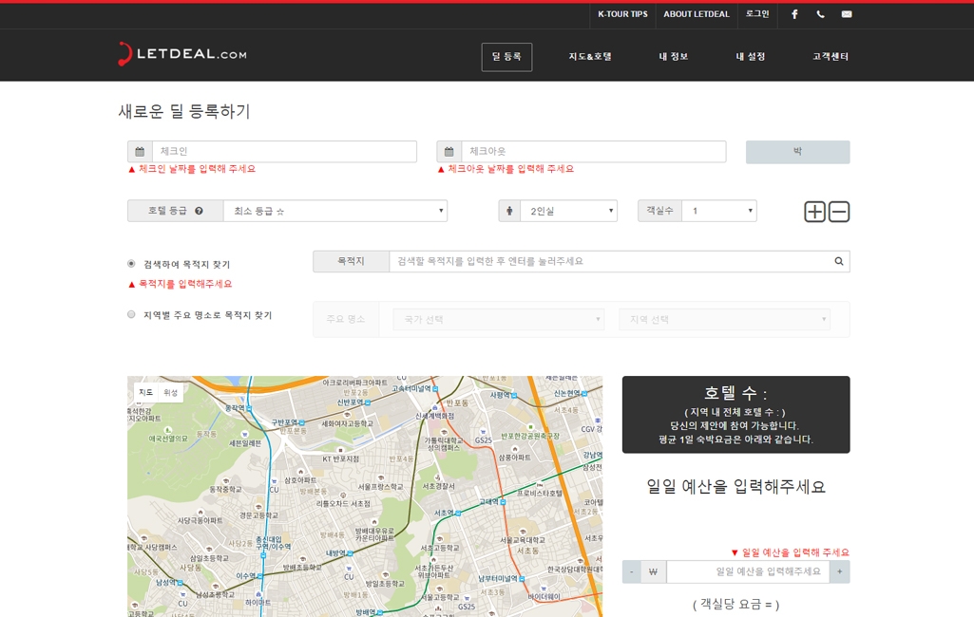Click the phone icon in top bar
Screen dimensions: 974x617
[x=821, y=14]
